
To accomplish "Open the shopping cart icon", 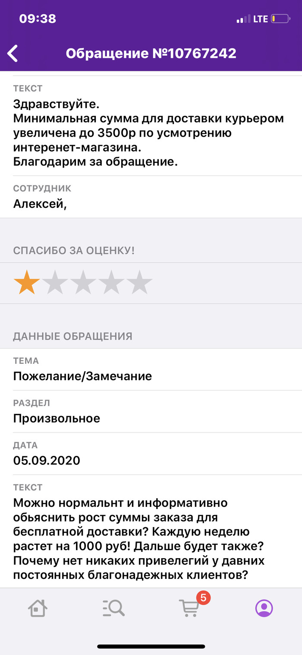I will tap(189, 608).
